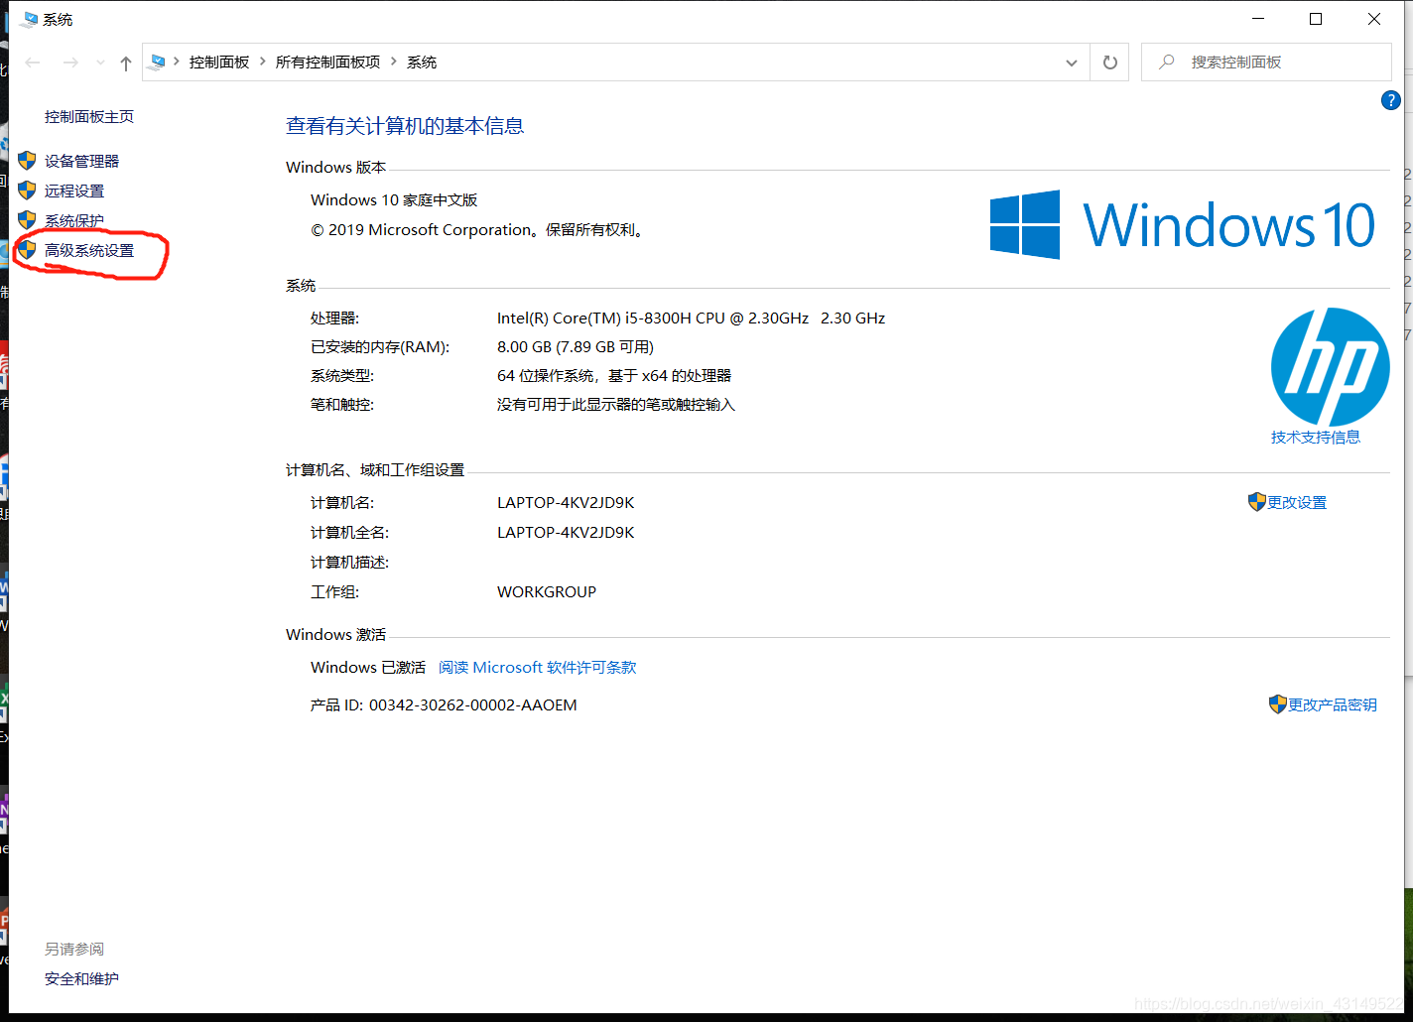1413x1022 pixels.
Task: Click the shield icon beside 远程设置
Action: point(27,190)
